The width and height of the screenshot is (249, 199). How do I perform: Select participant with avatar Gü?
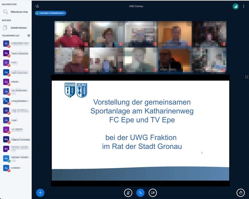point(6,82)
